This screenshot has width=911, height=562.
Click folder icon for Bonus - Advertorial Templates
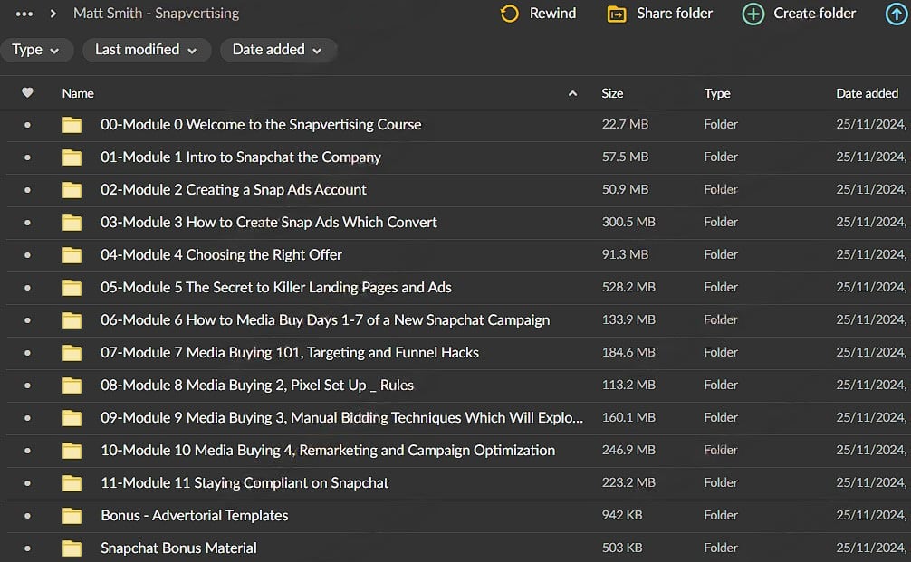[x=72, y=516]
